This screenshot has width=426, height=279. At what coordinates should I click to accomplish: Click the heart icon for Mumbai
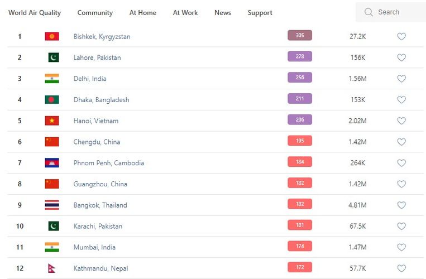click(401, 247)
